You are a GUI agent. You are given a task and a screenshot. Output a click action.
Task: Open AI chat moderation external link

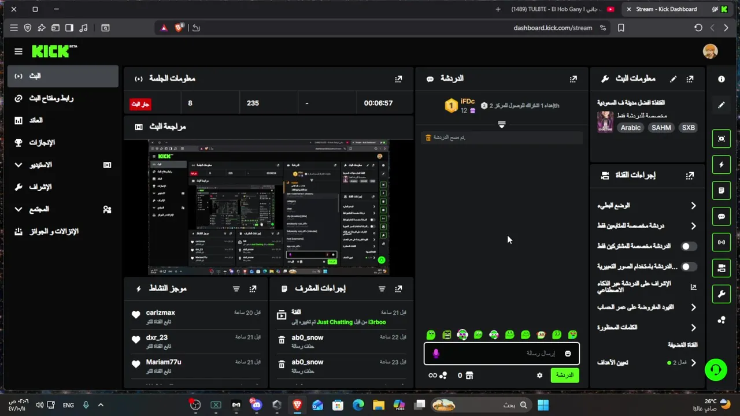(693, 287)
